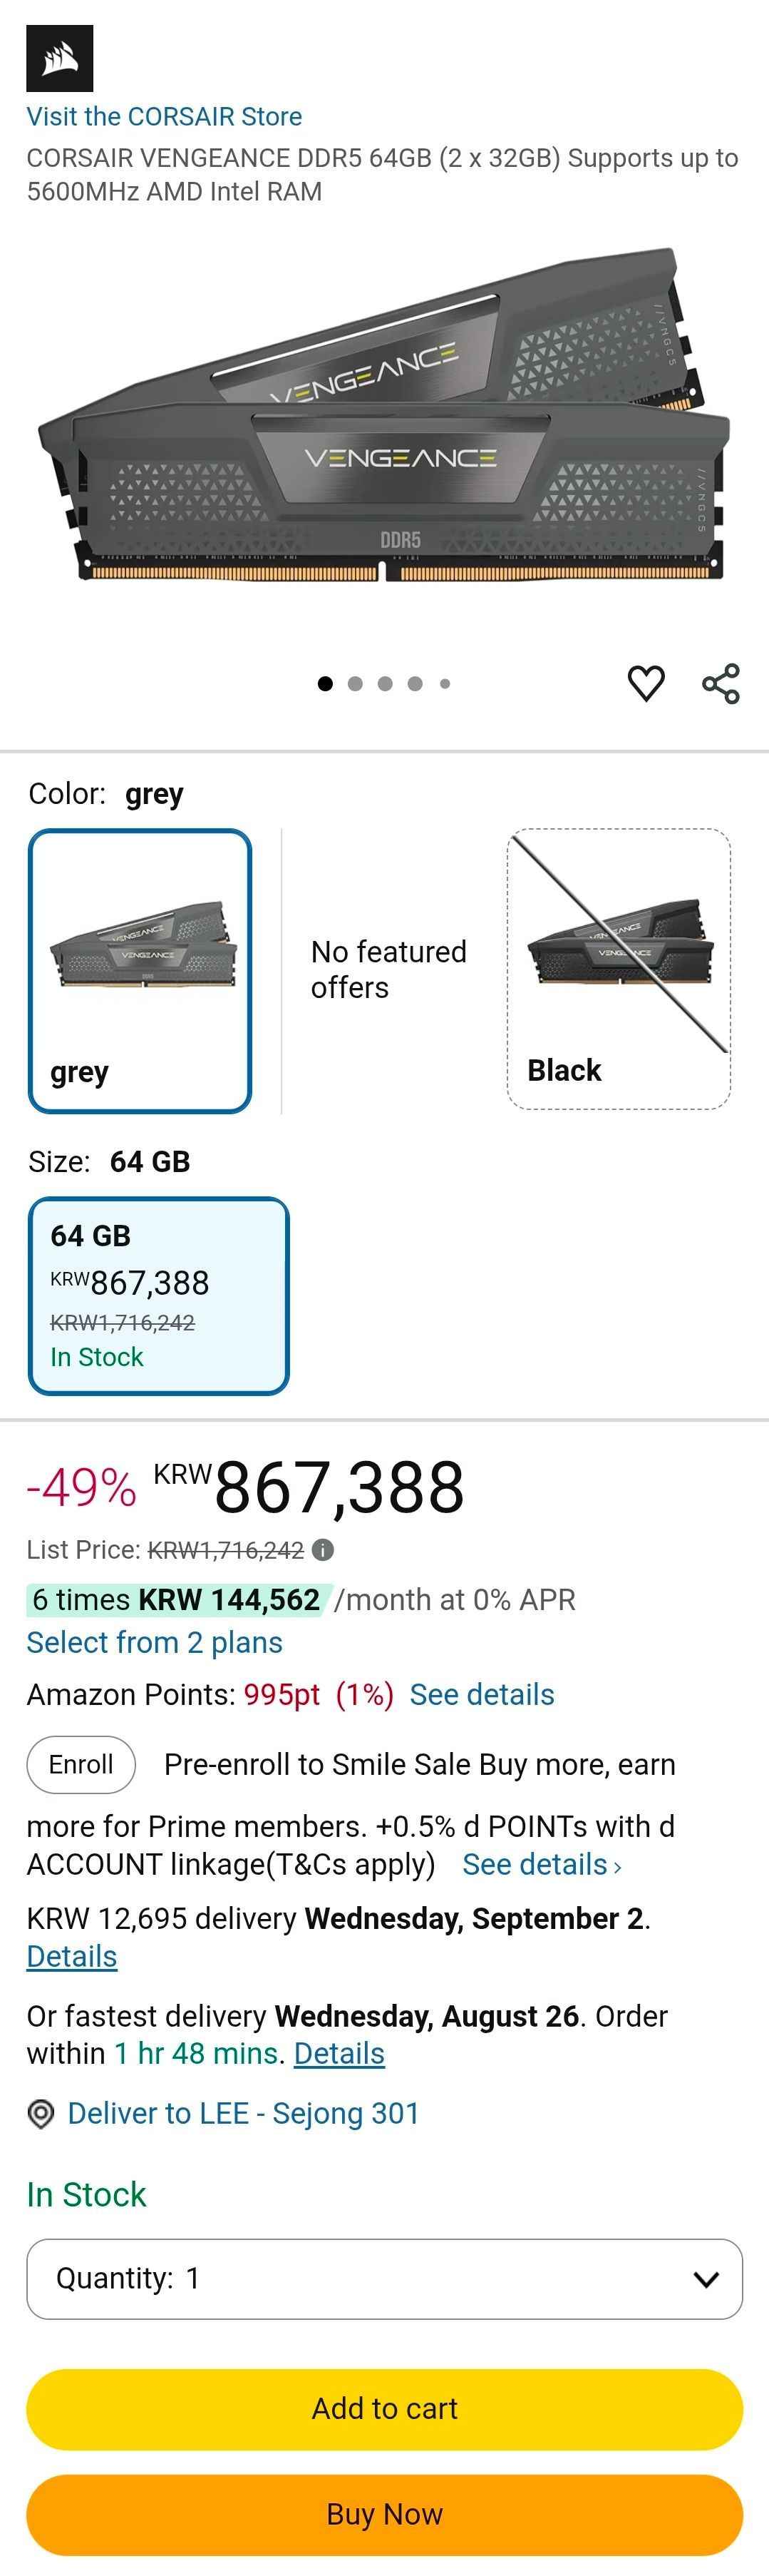Select the unavailable Black color option
The image size is (769, 2576).
tap(618, 969)
